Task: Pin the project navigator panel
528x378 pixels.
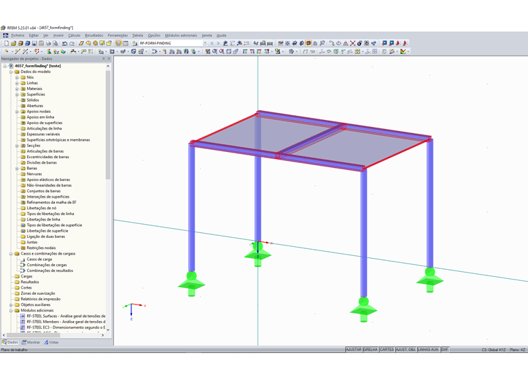Action: pyautogui.click(x=104, y=58)
